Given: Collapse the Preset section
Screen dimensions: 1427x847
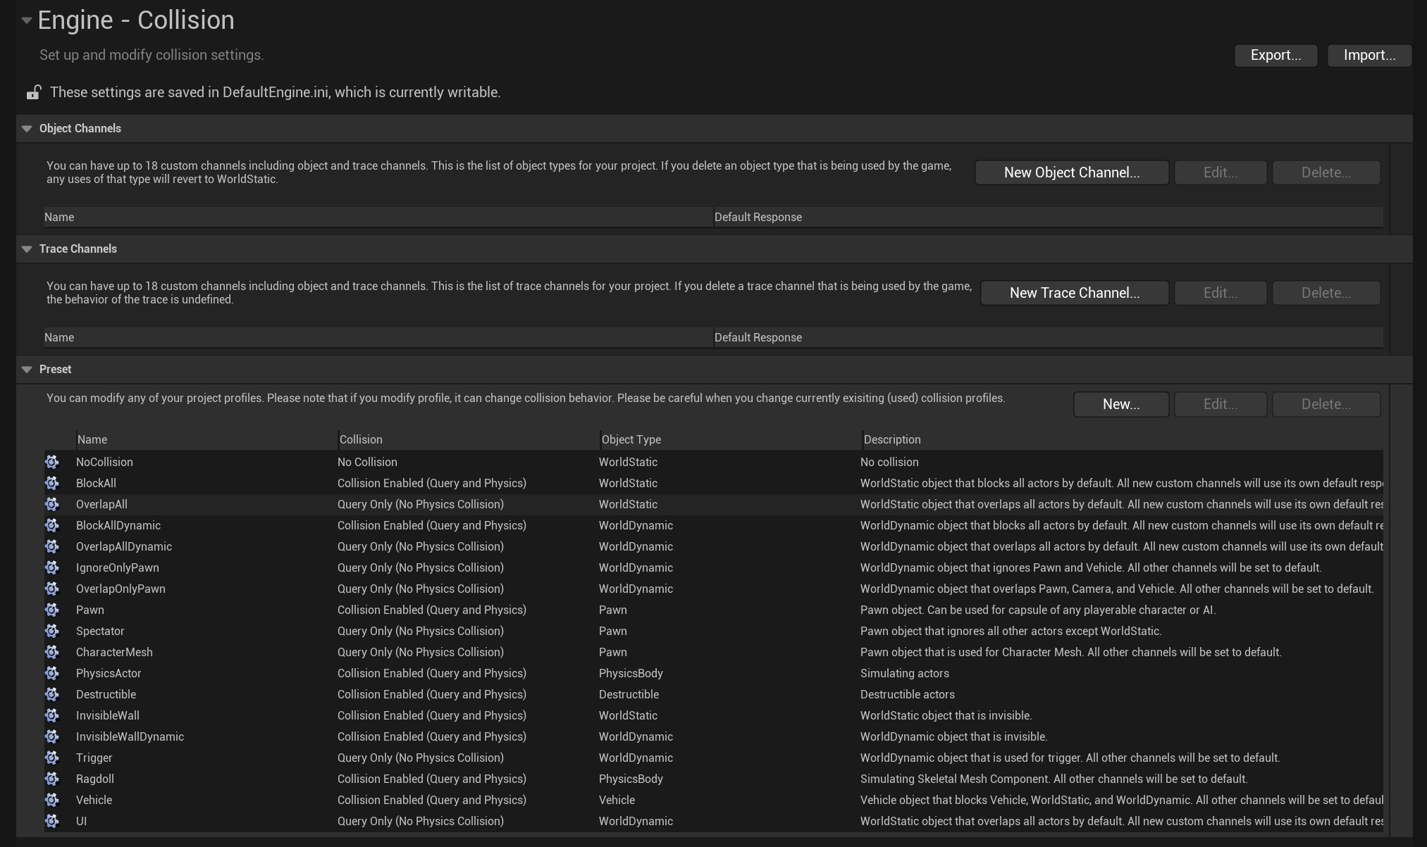Looking at the screenshot, I should pos(27,370).
